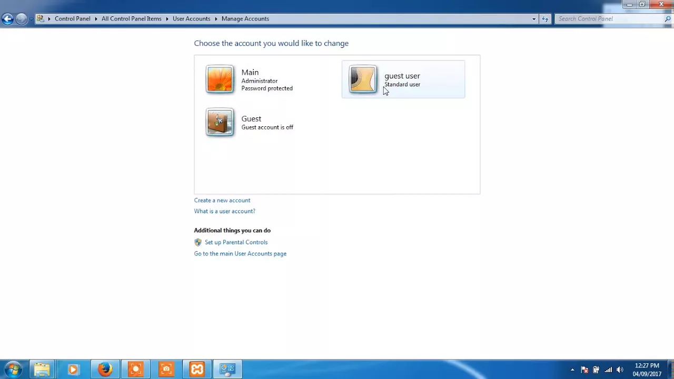The height and width of the screenshot is (379, 674).
Task: Expand the arrow after All Control Panel Items
Action: [167, 19]
